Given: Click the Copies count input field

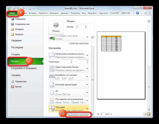Looking at the screenshot, I should coord(80,27).
